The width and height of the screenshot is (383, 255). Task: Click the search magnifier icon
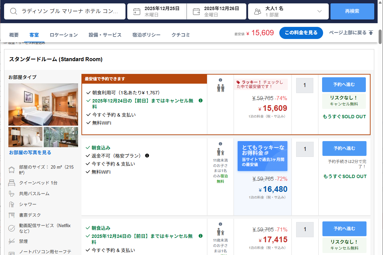13,11
